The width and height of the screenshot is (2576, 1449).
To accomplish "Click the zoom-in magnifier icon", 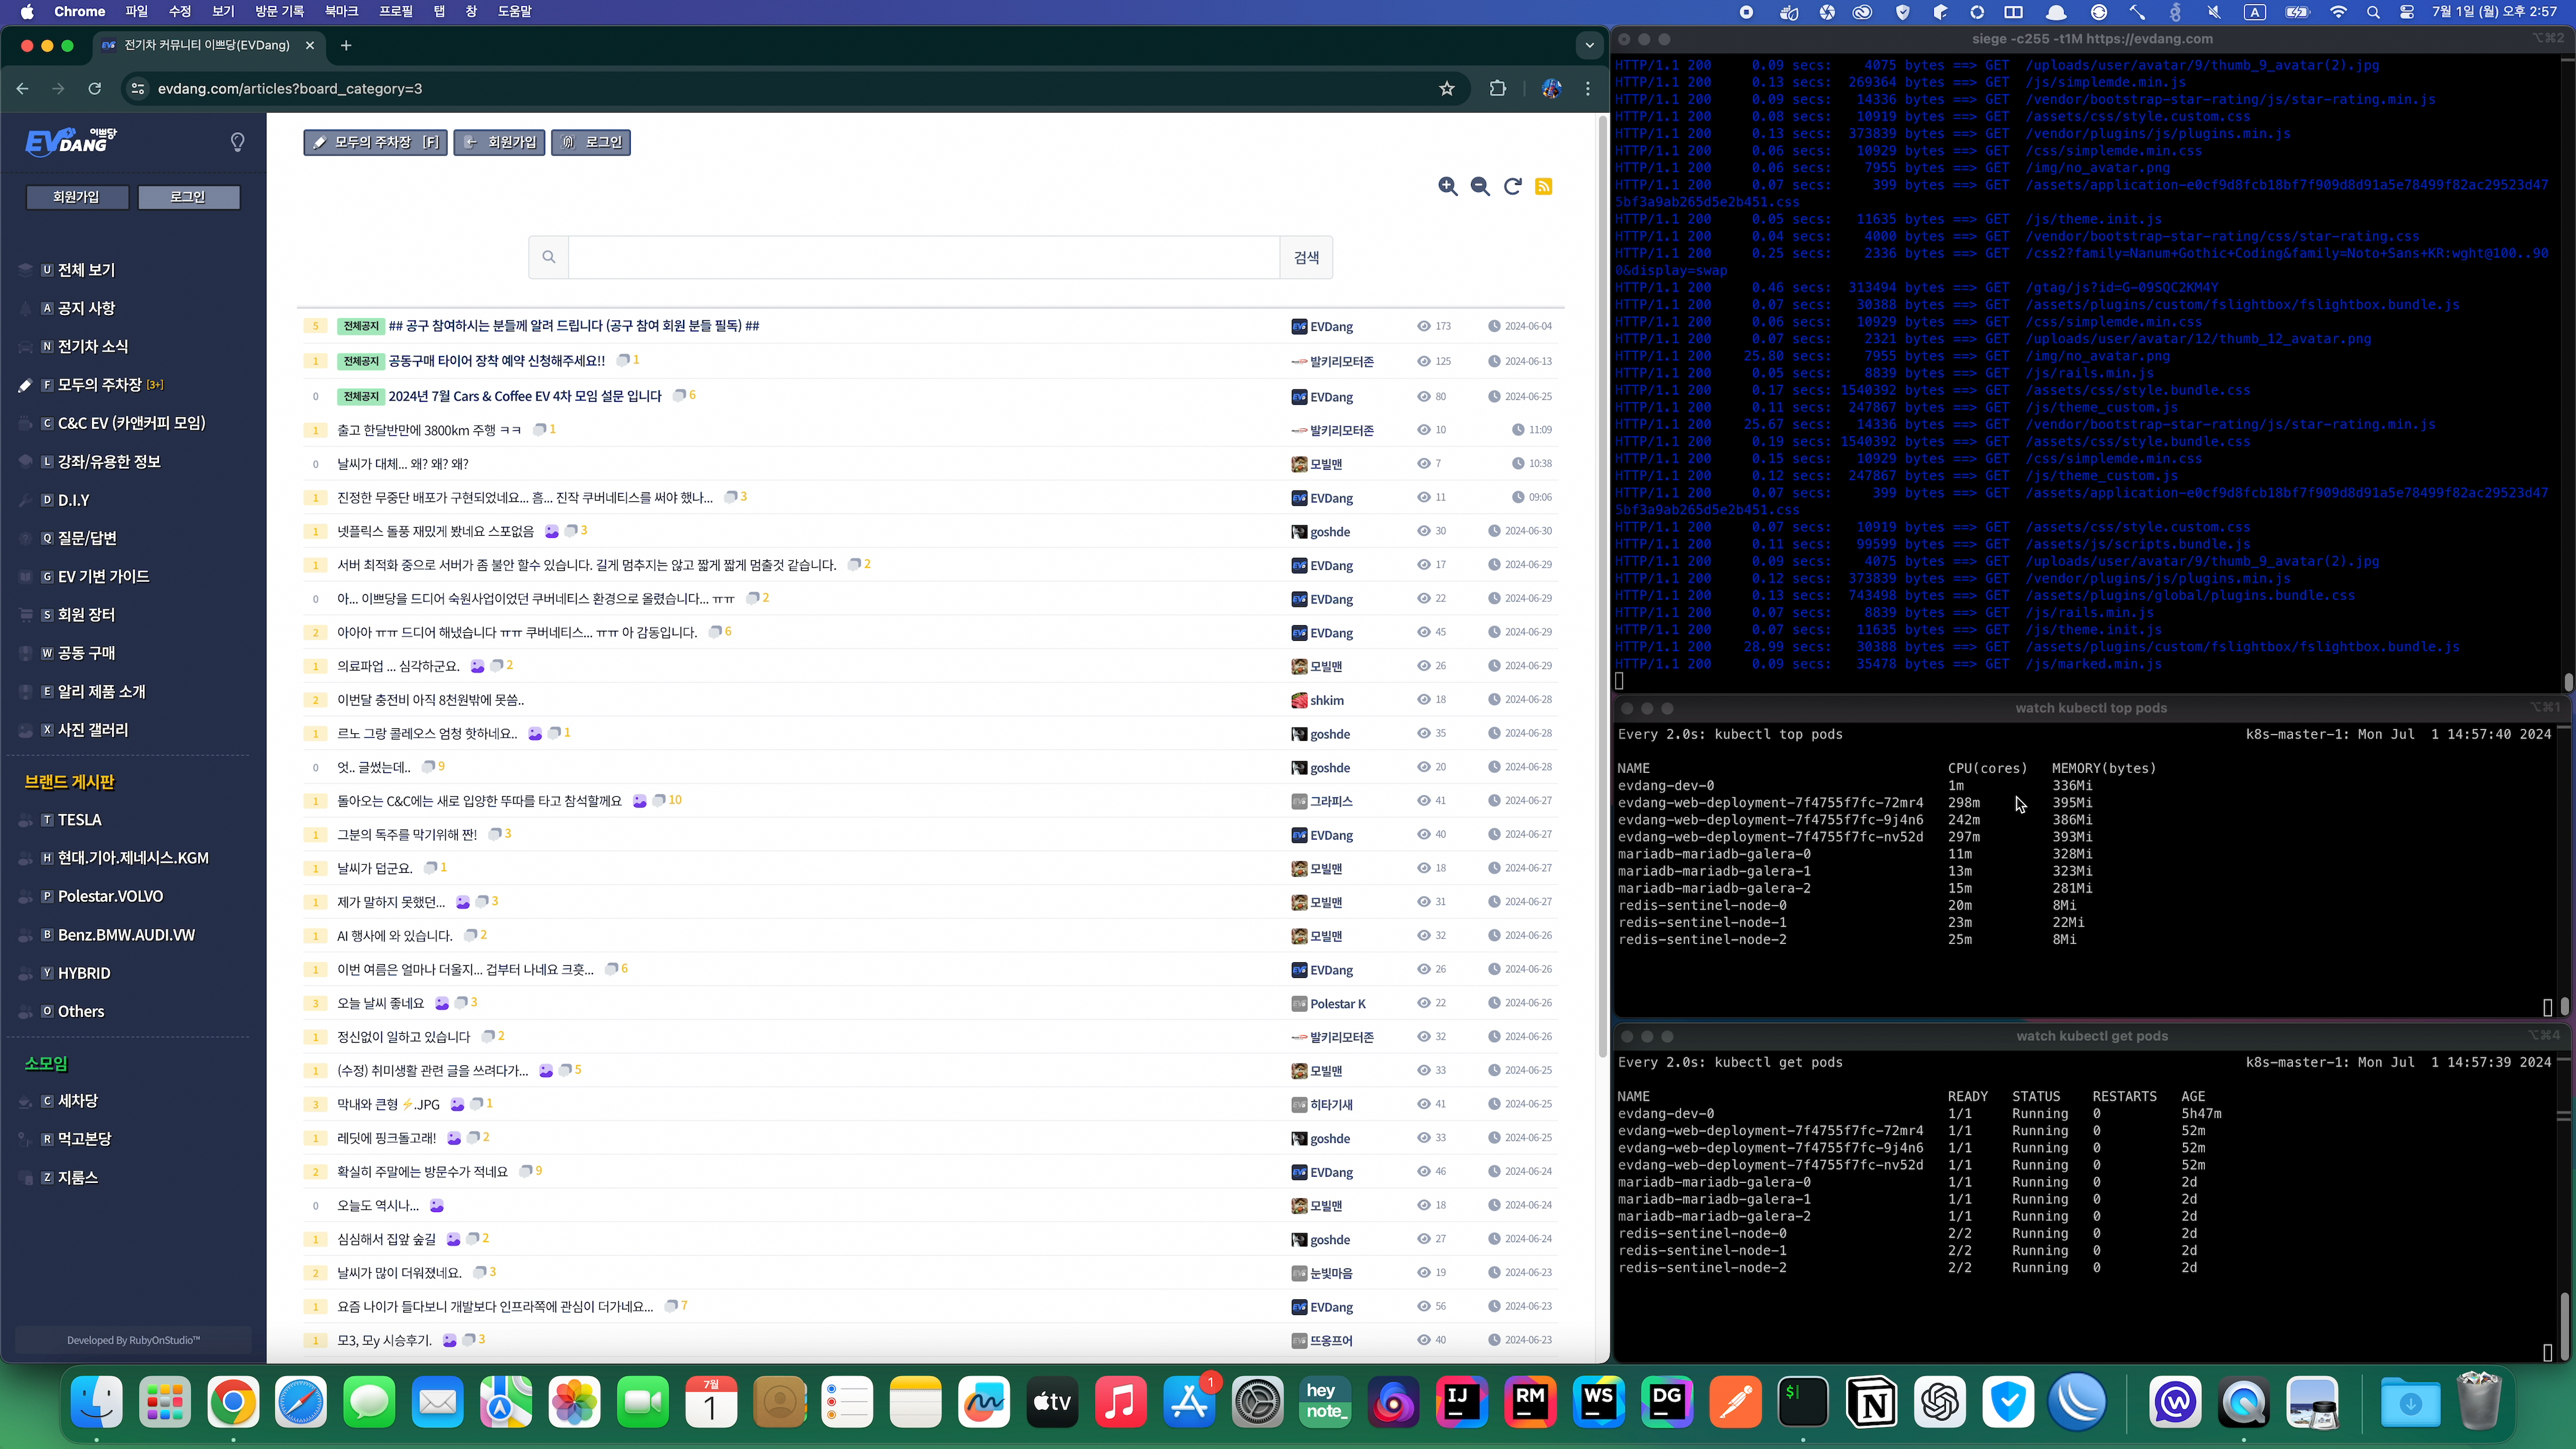I will click(x=1447, y=186).
